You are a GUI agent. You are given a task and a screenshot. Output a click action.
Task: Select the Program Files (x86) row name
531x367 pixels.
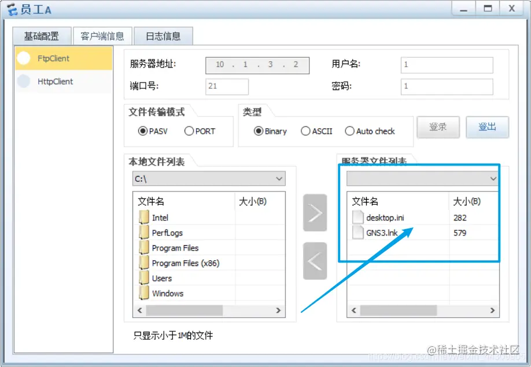pos(186,263)
